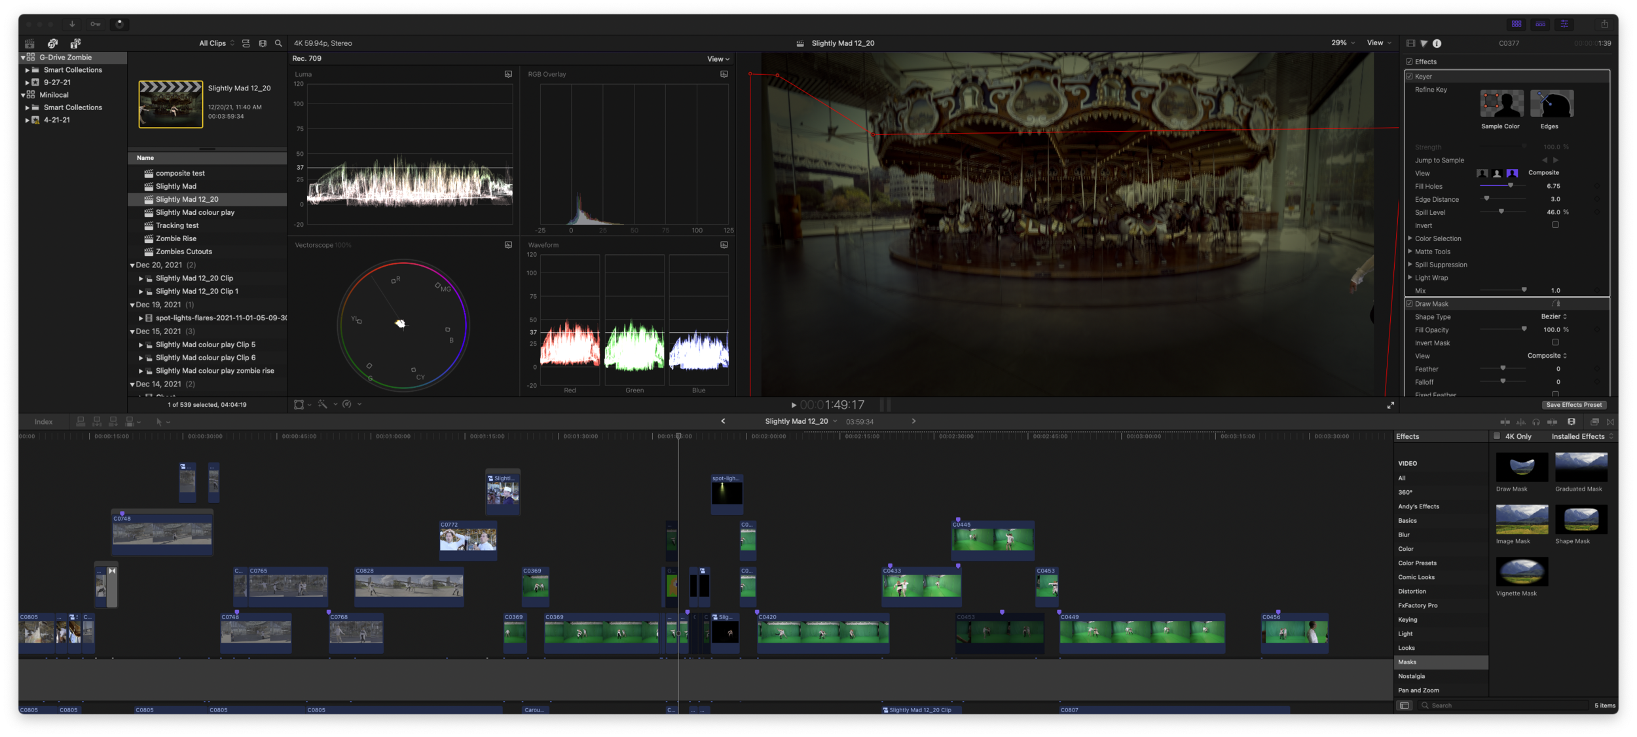This screenshot has height=737, width=1637.
Task: Toggle the Draw Mask effect checkbox
Action: (x=1409, y=304)
